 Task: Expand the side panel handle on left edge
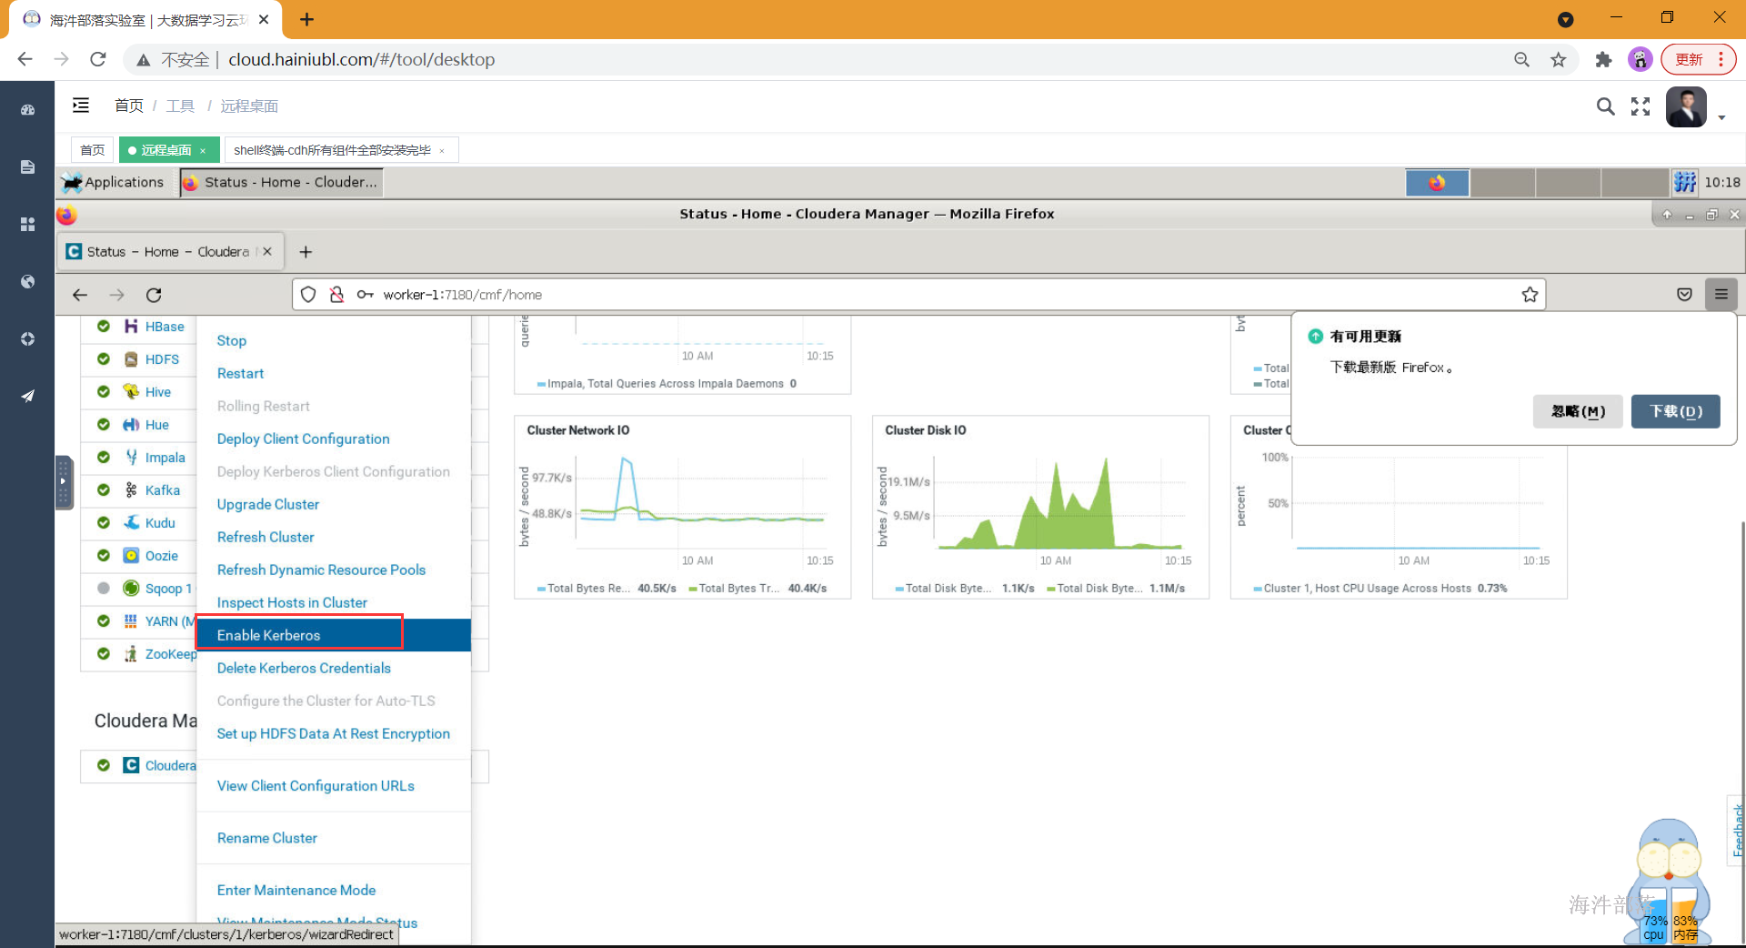pyautogui.click(x=63, y=482)
